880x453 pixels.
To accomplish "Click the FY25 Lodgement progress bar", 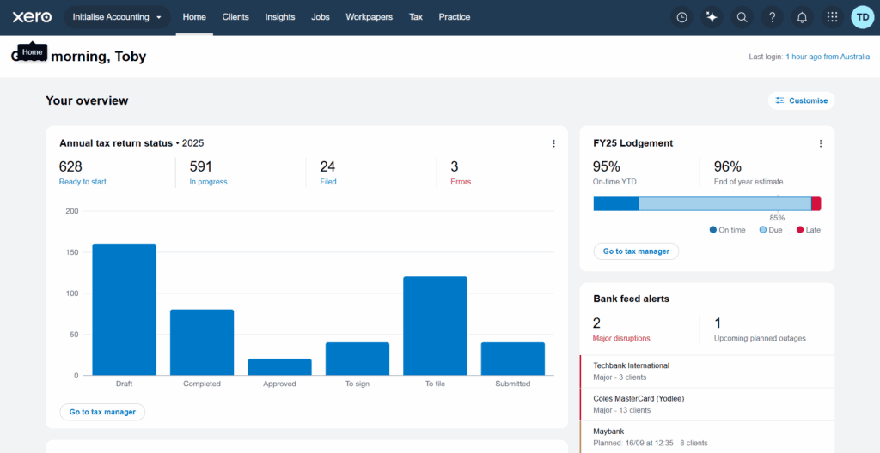I will click(706, 203).
